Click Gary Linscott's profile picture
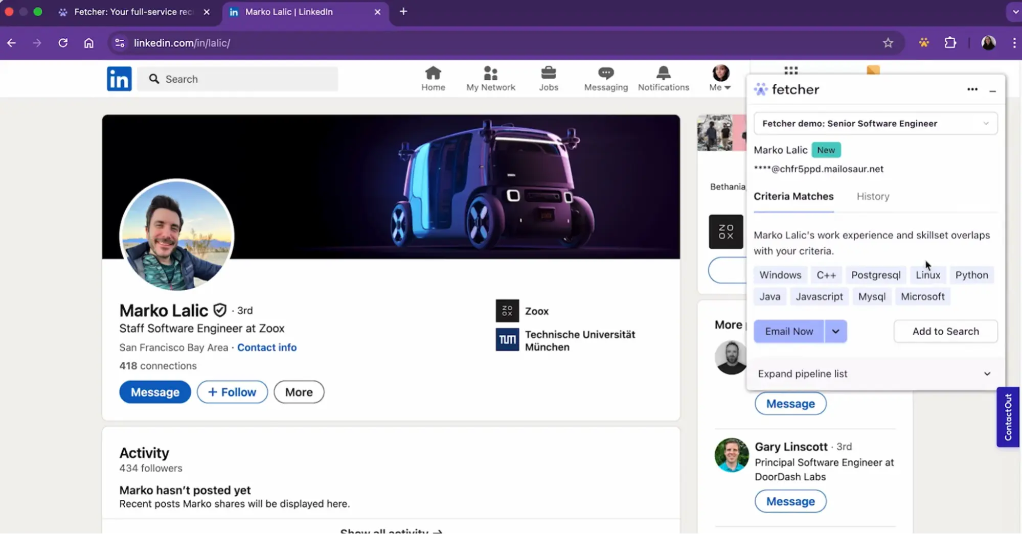Screen dimensions: 1022x534 pyautogui.click(x=732, y=455)
